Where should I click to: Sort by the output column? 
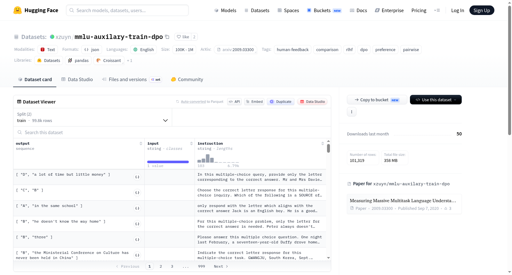pos(141,143)
